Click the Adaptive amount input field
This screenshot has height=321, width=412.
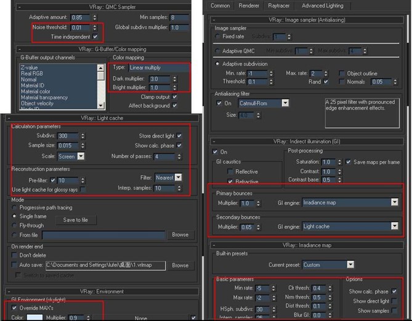pos(80,18)
